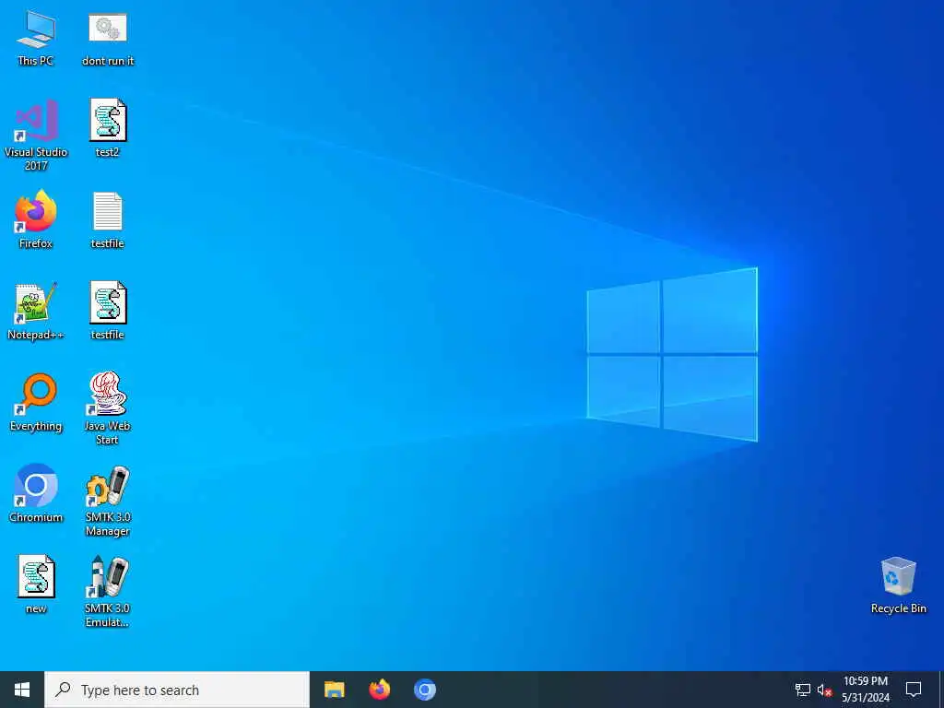This screenshot has height=708, width=944.
Task: Open File Explorer from the taskbar
Action: [334, 690]
